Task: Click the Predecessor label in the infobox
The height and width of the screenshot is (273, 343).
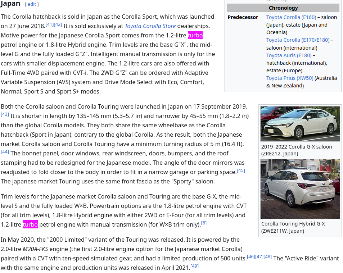Action: tap(243, 17)
